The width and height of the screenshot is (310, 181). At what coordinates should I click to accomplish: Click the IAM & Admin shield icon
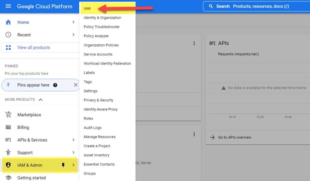pyautogui.click(x=8, y=165)
